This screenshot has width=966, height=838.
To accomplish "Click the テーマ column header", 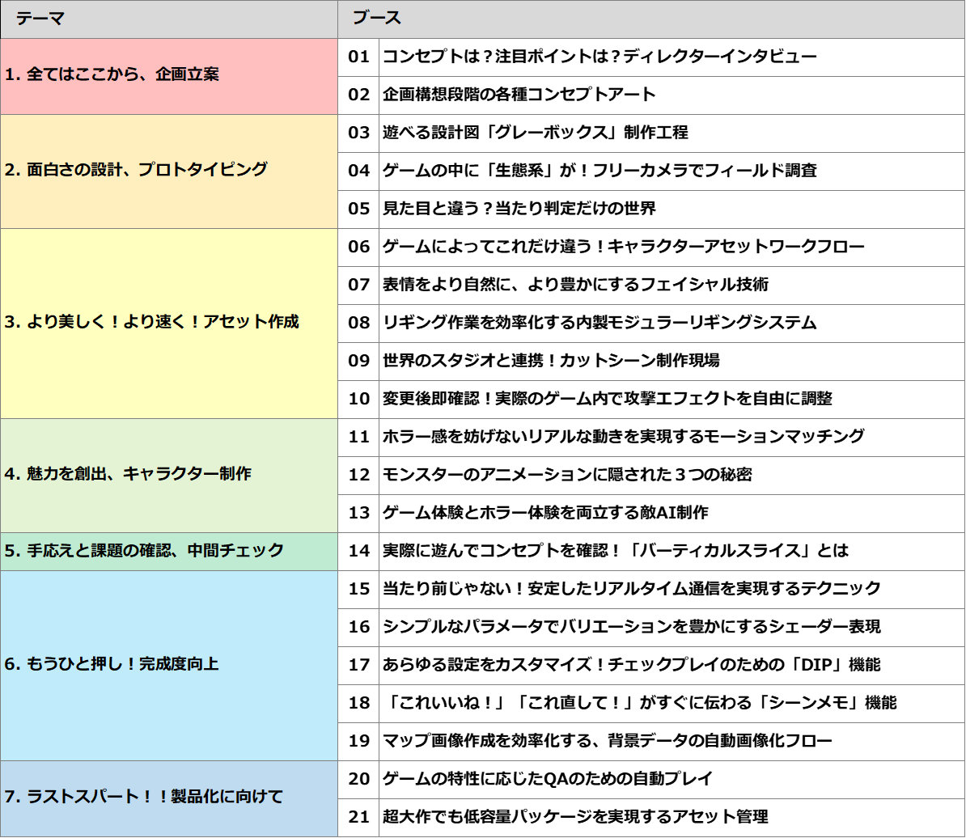I will (169, 19).
